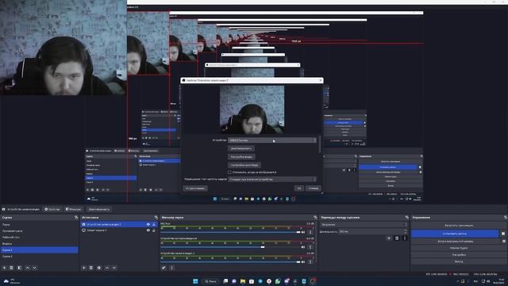Screen dimensions: 508x286
Task: Add a new source with plus icon
Action: (x=84, y=268)
